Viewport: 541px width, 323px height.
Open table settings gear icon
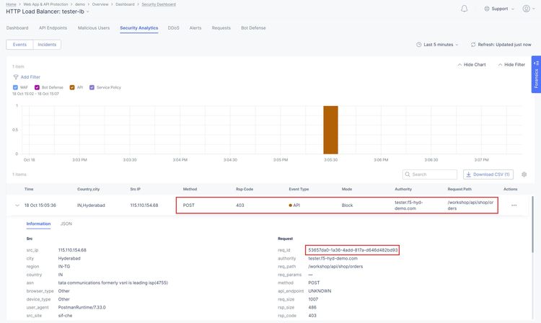(x=524, y=174)
